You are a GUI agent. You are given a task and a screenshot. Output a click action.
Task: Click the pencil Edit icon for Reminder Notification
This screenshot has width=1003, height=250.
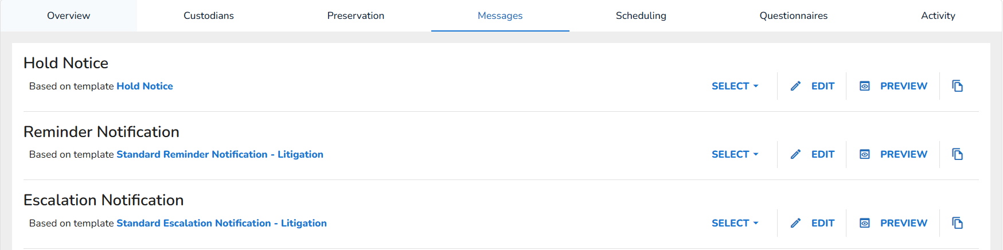[x=795, y=154]
